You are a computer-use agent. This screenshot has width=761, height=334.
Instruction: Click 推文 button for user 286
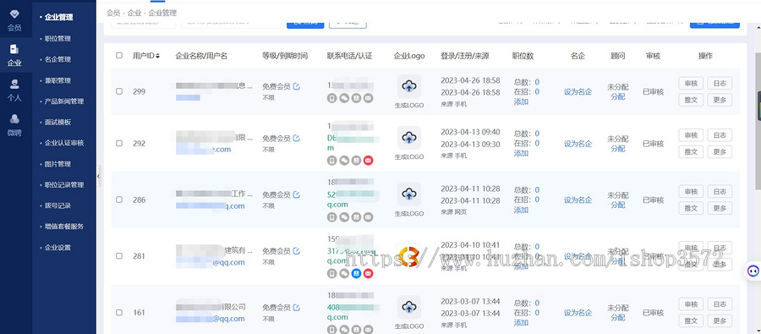[x=691, y=208]
